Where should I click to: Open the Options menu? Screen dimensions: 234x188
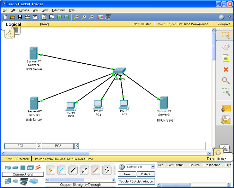(24, 10)
